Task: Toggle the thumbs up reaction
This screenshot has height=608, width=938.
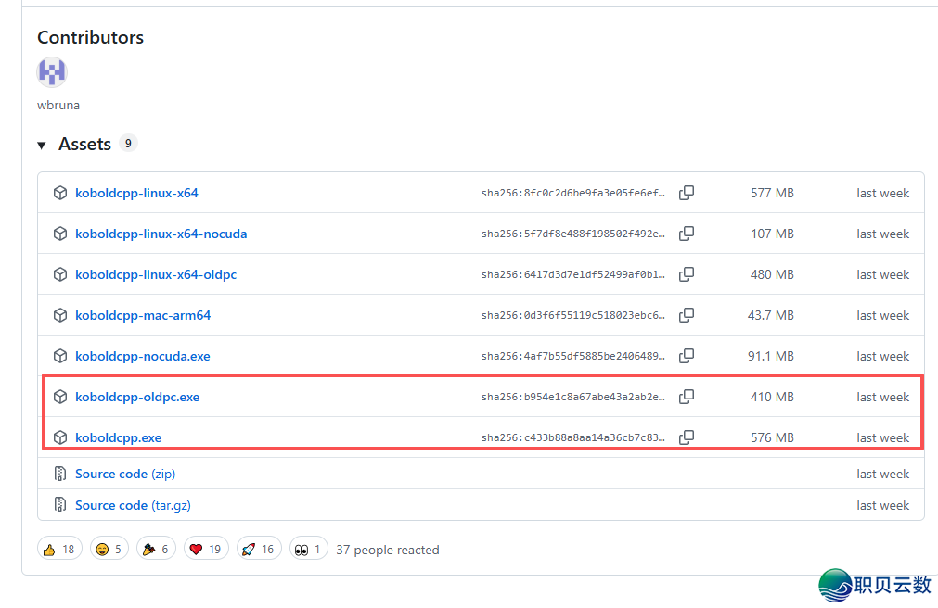Action: [x=59, y=550]
